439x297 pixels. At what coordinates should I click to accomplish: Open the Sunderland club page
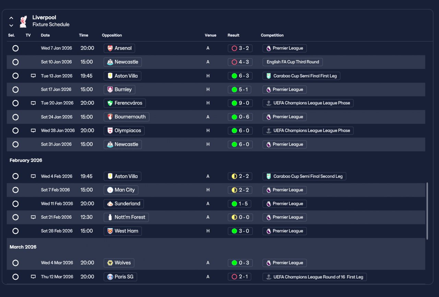(x=124, y=204)
